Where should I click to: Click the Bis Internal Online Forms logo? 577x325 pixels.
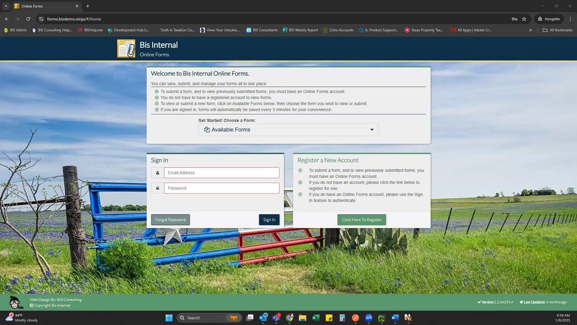coord(126,48)
